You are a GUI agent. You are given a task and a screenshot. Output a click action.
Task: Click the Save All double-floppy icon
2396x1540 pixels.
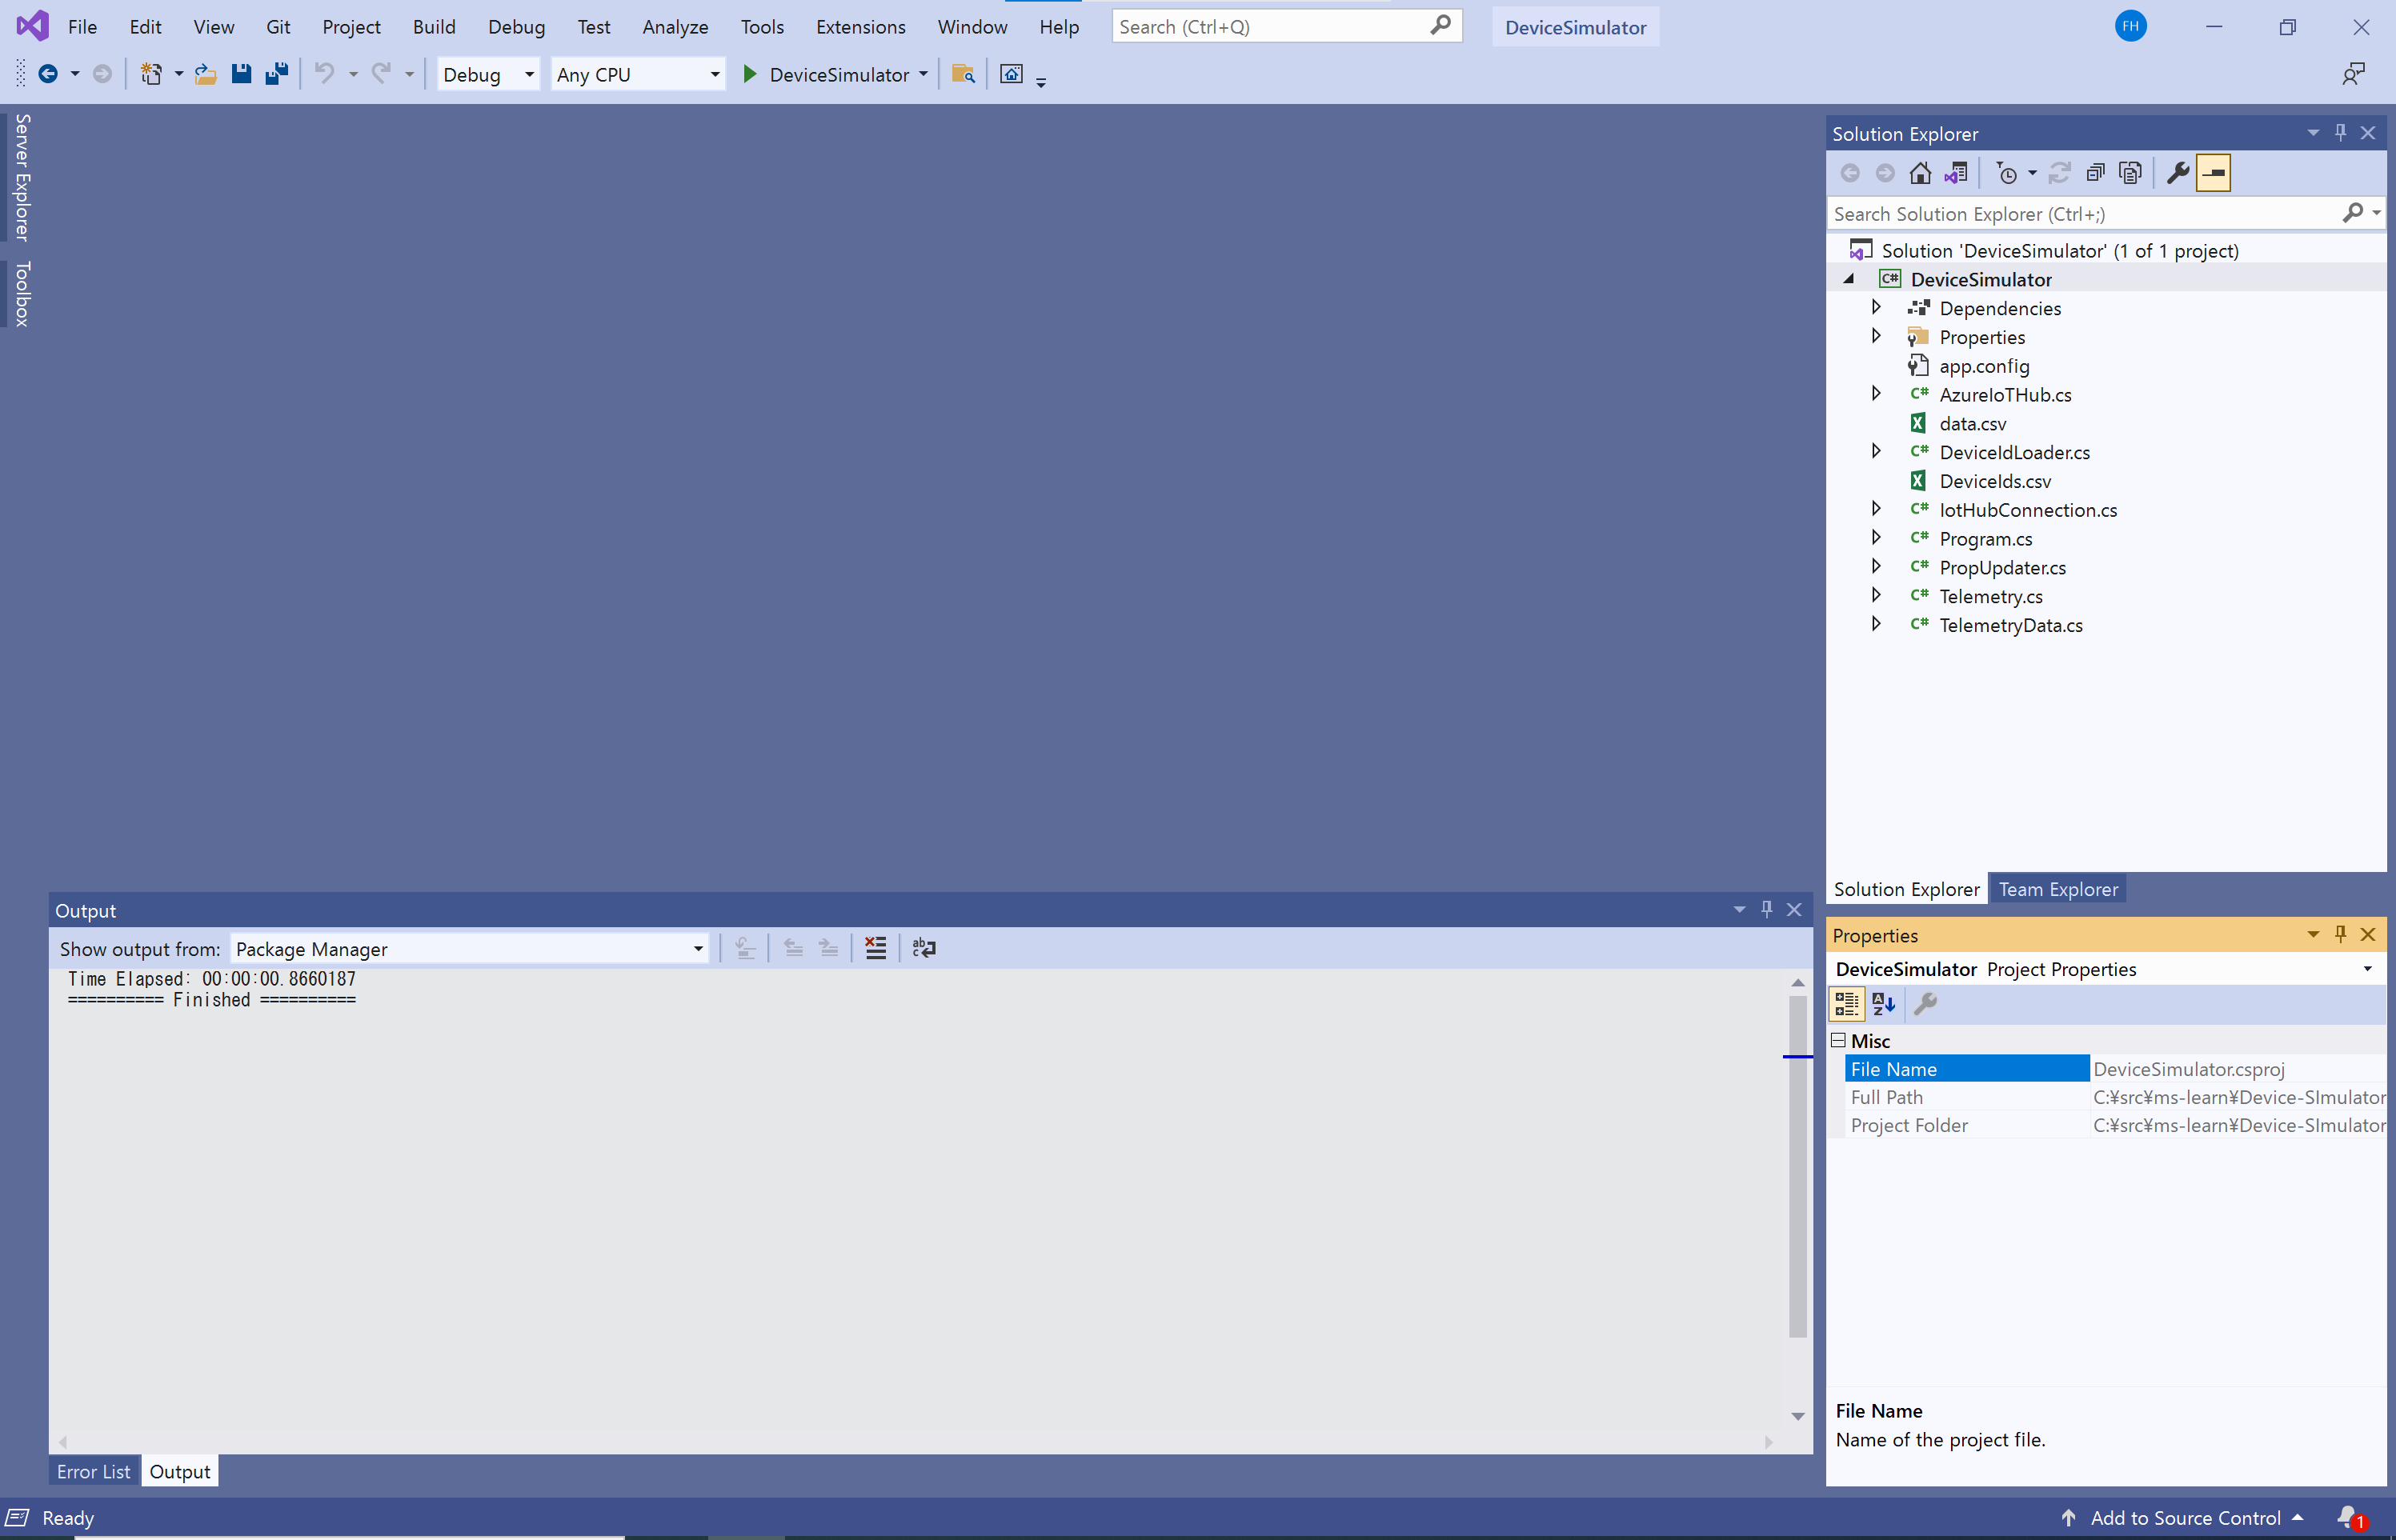[x=276, y=74]
